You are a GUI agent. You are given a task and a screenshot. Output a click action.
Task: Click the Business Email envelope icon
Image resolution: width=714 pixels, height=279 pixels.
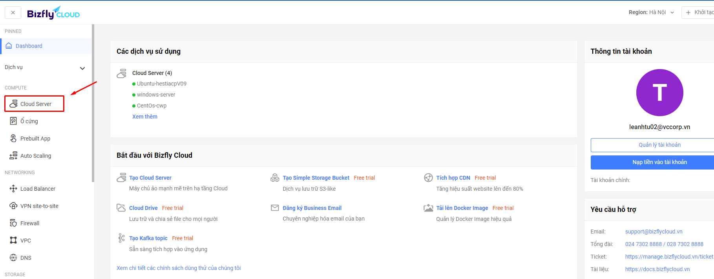(x=275, y=208)
